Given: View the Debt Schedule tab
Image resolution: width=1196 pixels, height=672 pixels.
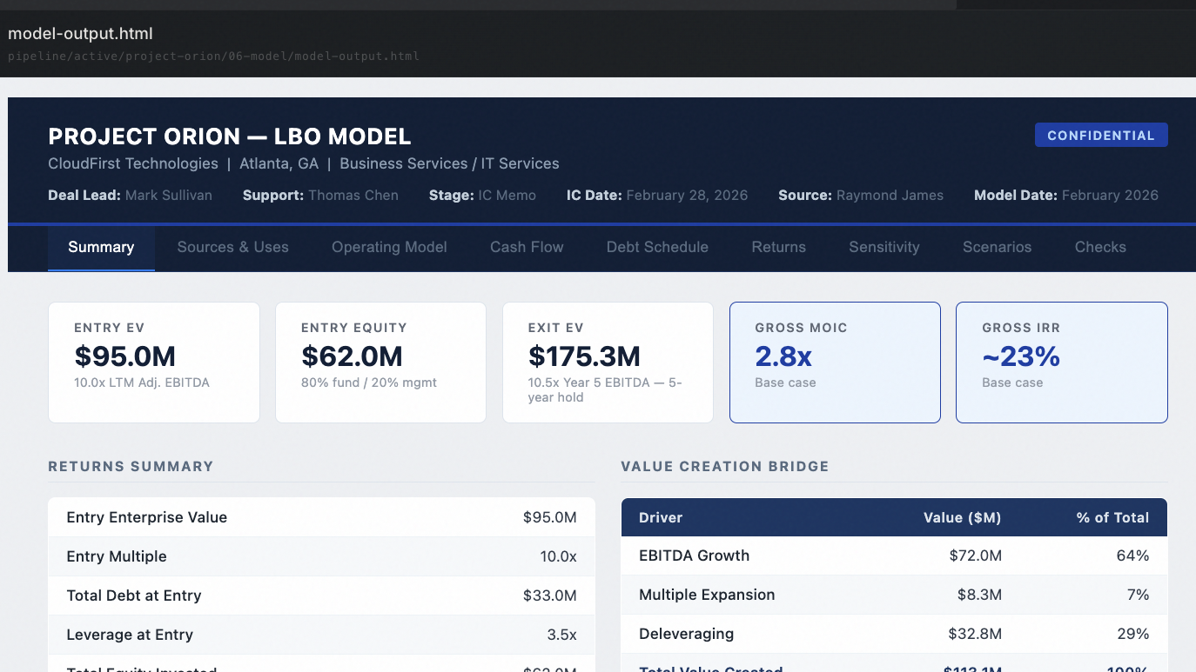Looking at the screenshot, I should [657, 247].
